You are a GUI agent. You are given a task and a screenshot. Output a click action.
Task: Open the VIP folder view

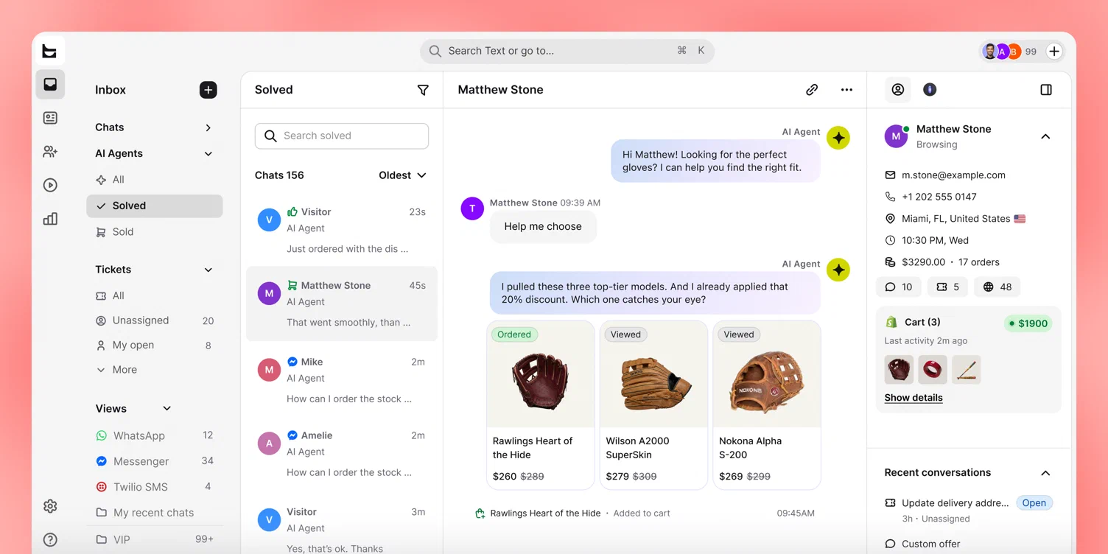click(155, 540)
